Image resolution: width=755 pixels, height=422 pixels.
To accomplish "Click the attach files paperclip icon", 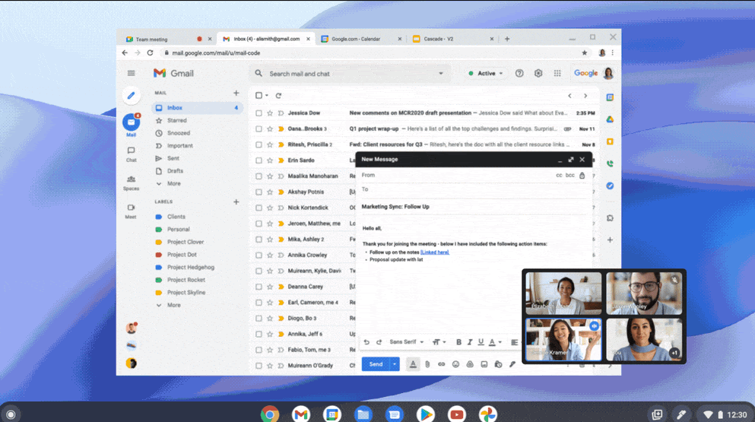I will click(x=427, y=364).
